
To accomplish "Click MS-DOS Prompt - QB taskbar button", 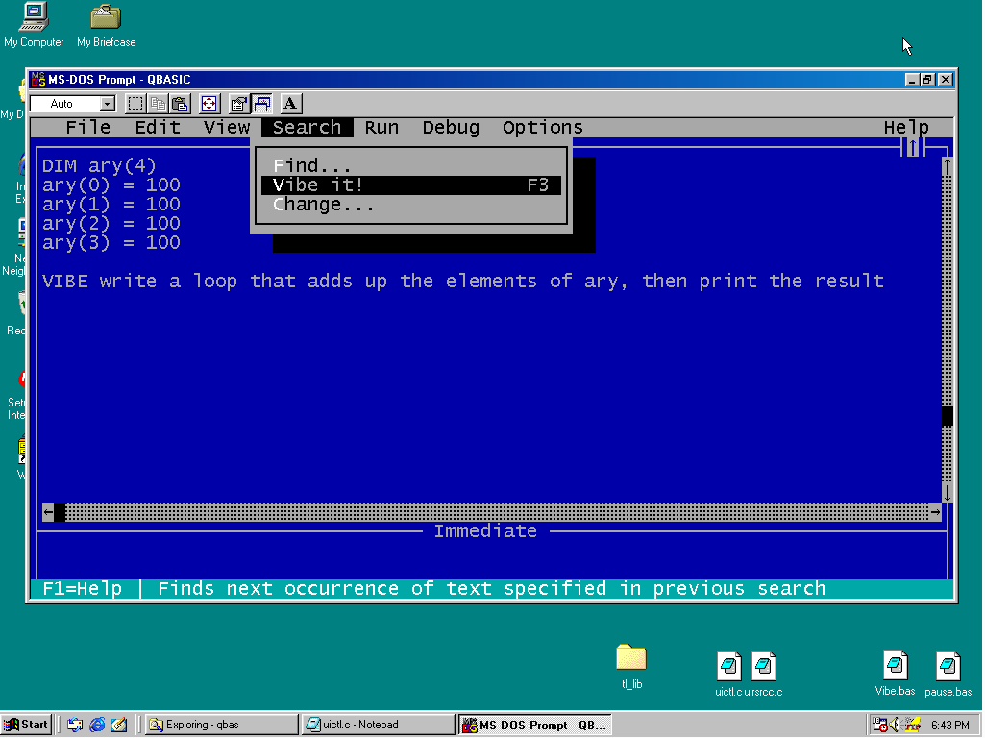I will click(x=534, y=725).
